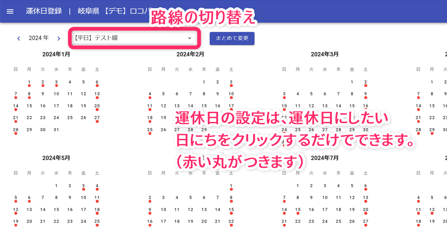Image resolution: width=447 pixels, height=228 pixels.
Task: Select May 3 in the 2024年5月 calendar
Action: pos(83,186)
